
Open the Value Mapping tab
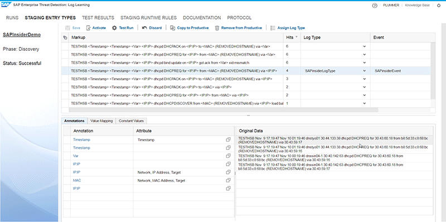pyautogui.click(x=101, y=121)
